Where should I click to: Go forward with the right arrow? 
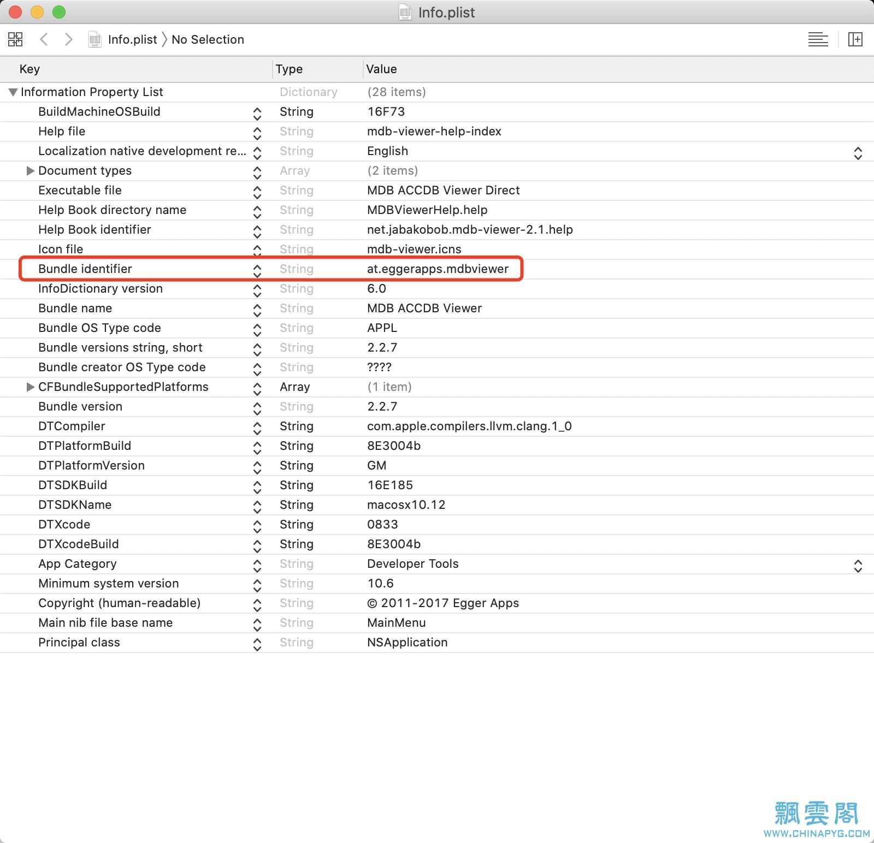68,39
